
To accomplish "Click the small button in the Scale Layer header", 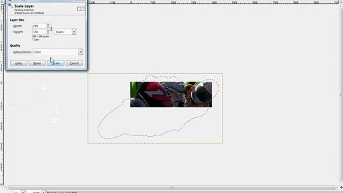I will tap(81, 9).
